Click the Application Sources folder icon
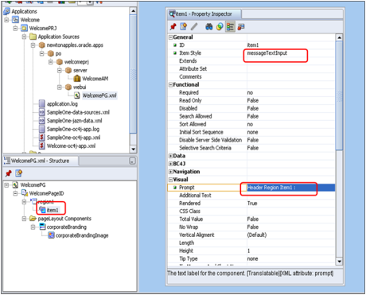Screen dimensions: 366x295 [33, 37]
